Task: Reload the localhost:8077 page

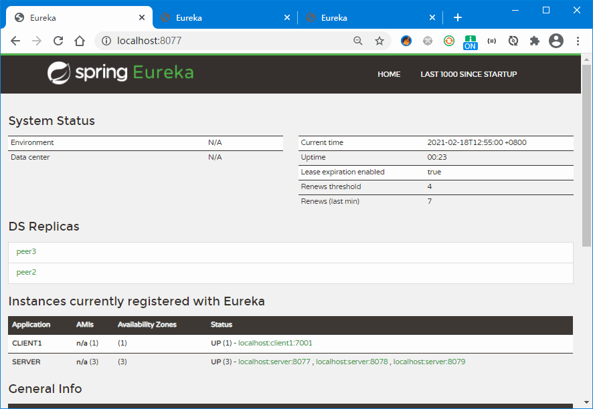Action: pyautogui.click(x=58, y=41)
